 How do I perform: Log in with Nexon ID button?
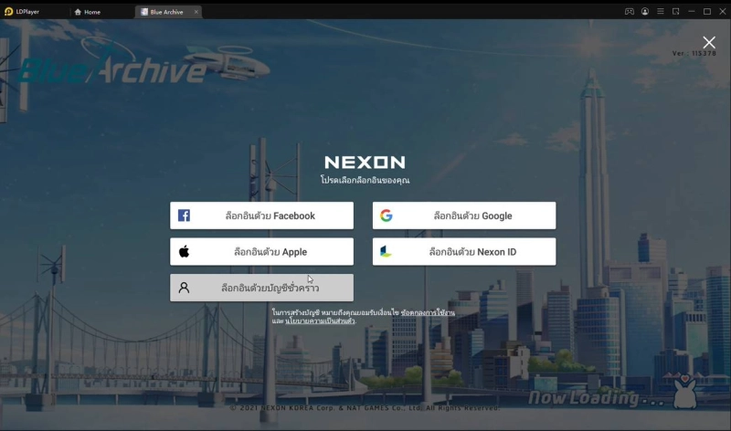pyautogui.click(x=464, y=252)
